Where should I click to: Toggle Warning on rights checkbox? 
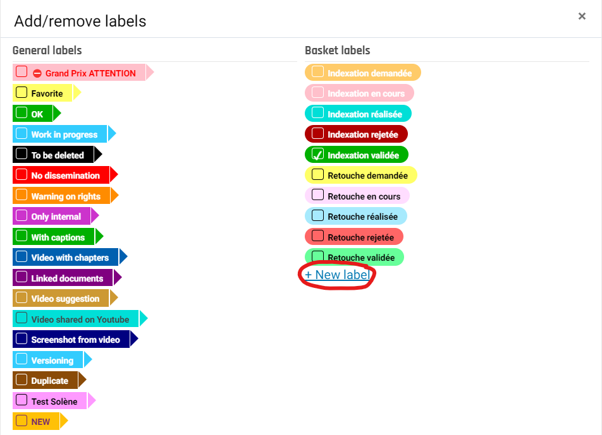click(x=21, y=196)
